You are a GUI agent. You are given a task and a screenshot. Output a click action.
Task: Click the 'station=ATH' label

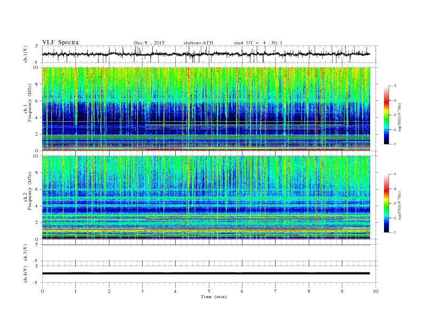(x=198, y=43)
